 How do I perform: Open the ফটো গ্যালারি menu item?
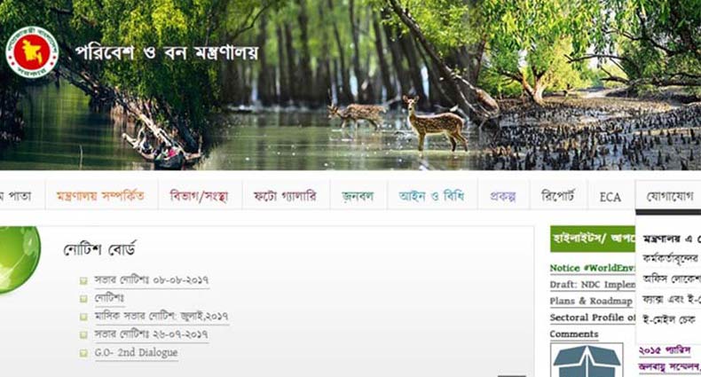point(285,196)
